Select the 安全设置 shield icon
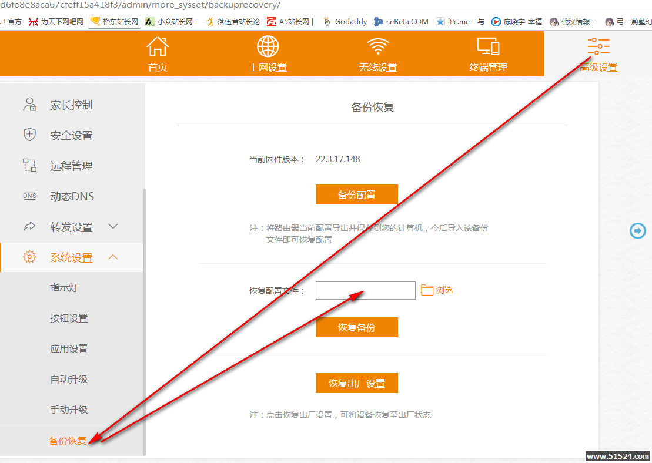Viewport: 652px width, 463px height. pyautogui.click(x=29, y=135)
